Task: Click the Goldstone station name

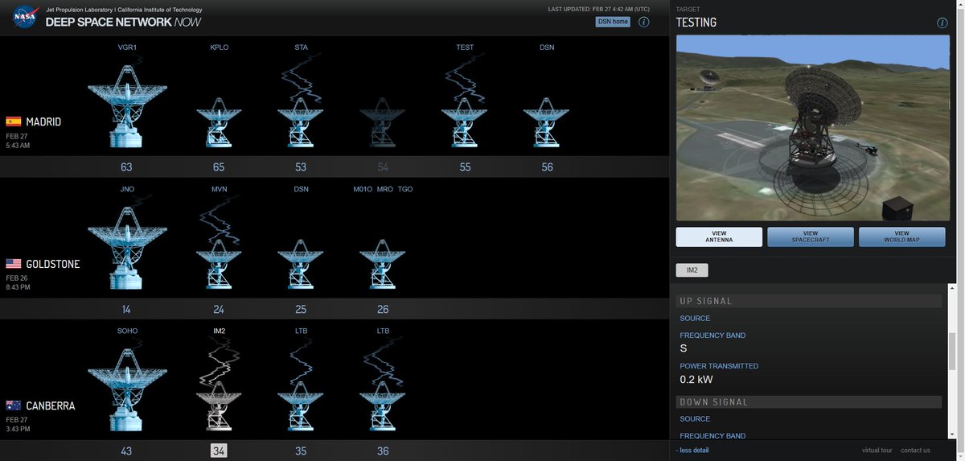Action: (x=53, y=264)
